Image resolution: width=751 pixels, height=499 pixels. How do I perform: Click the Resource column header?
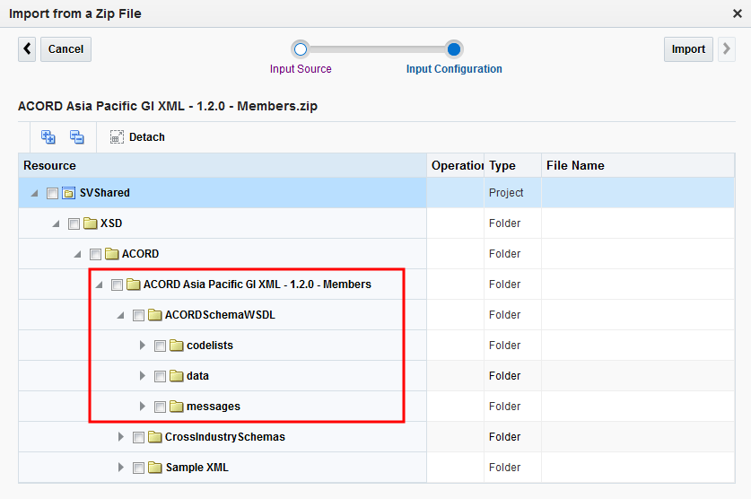pos(223,166)
